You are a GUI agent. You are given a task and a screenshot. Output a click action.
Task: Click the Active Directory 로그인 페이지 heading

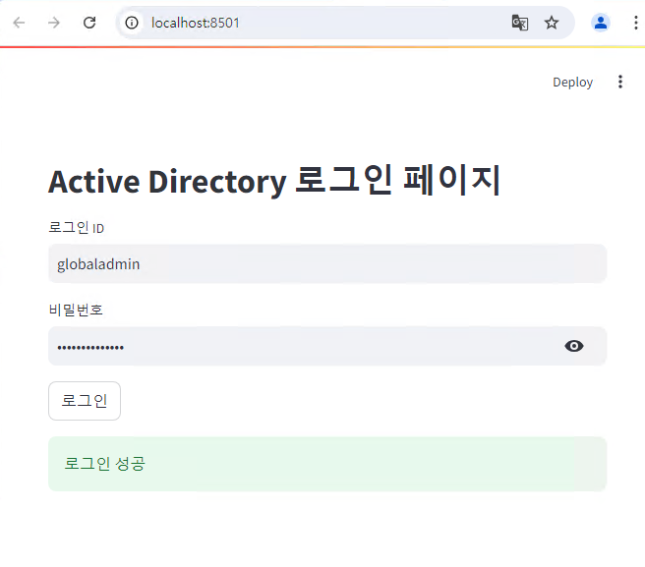point(274,182)
